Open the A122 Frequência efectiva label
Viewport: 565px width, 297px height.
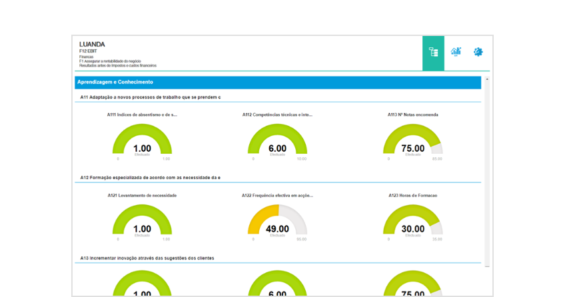point(277,195)
